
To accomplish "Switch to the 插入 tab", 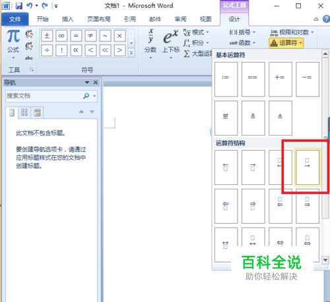I will pos(68,19).
